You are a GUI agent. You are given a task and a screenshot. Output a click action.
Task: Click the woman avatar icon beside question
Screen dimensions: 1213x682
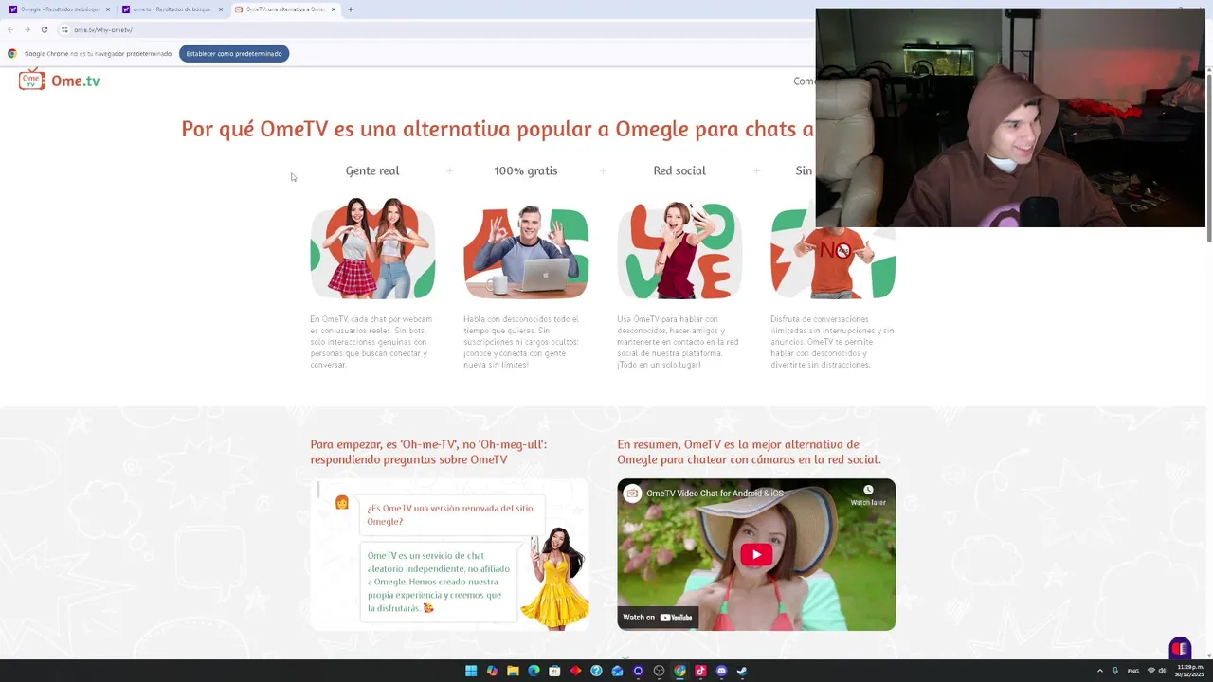342,502
